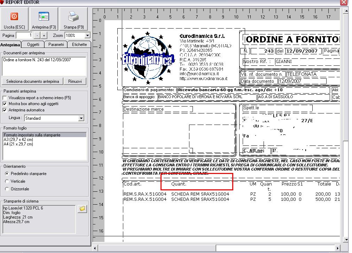Open the Zoom 100% dropdown
This screenshot has height=253, width=352.
87,35
